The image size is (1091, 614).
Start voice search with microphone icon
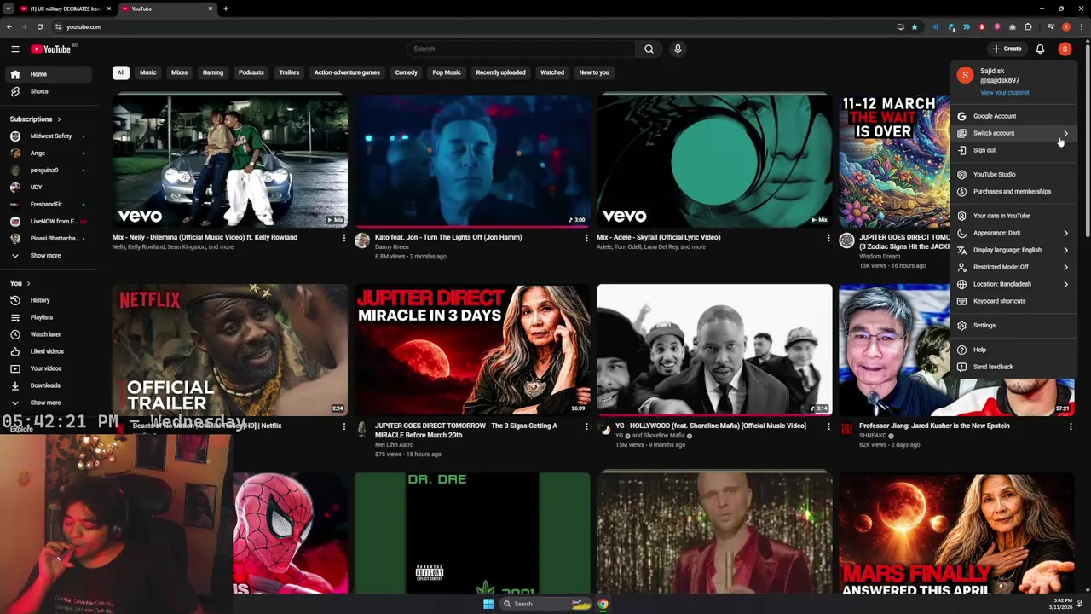tap(678, 49)
